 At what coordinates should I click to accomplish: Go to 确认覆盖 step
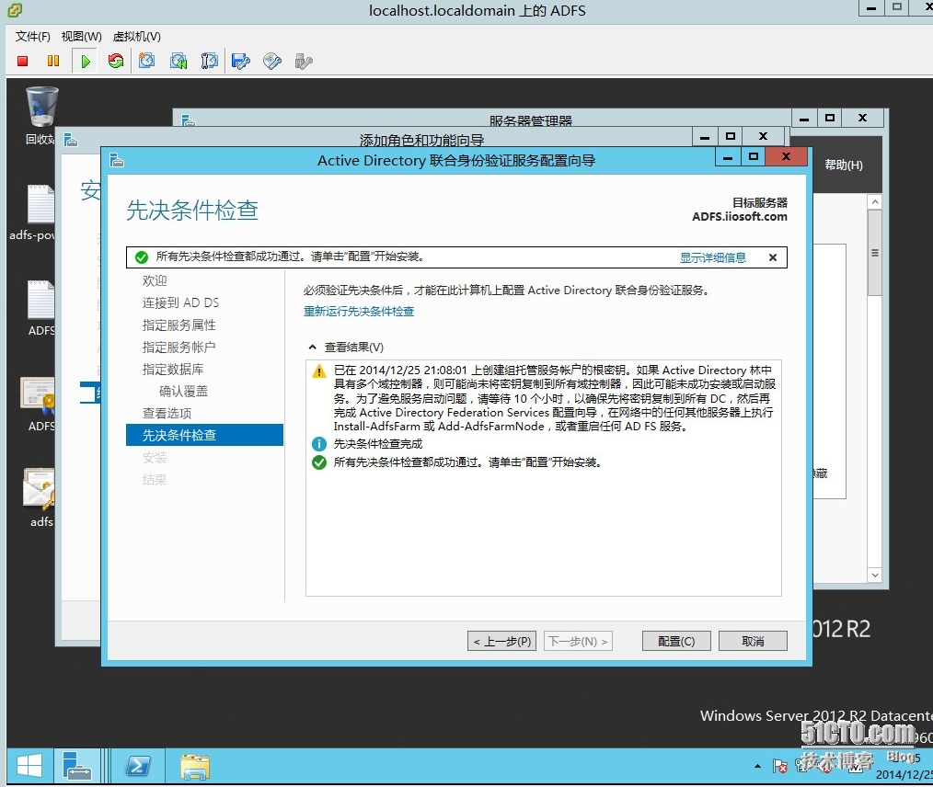183,391
